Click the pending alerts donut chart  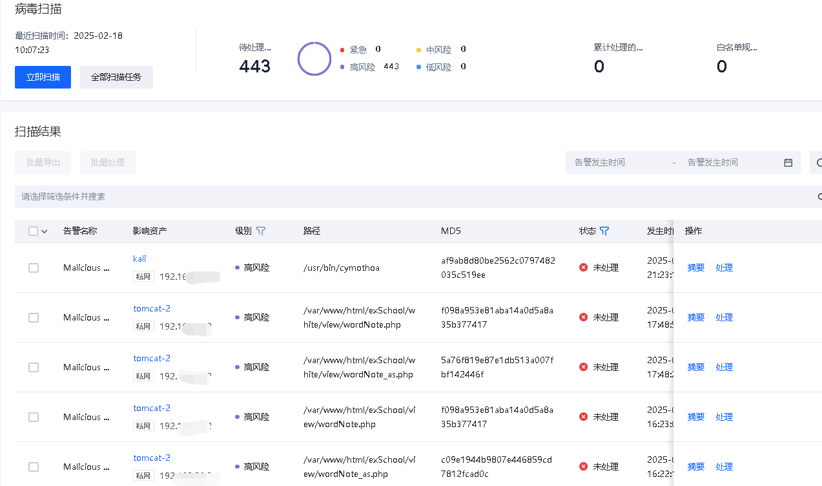click(314, 58)
